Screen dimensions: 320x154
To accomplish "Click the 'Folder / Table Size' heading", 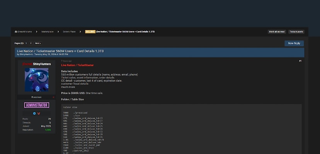I will pyautogui.click(x=72, y=99).
